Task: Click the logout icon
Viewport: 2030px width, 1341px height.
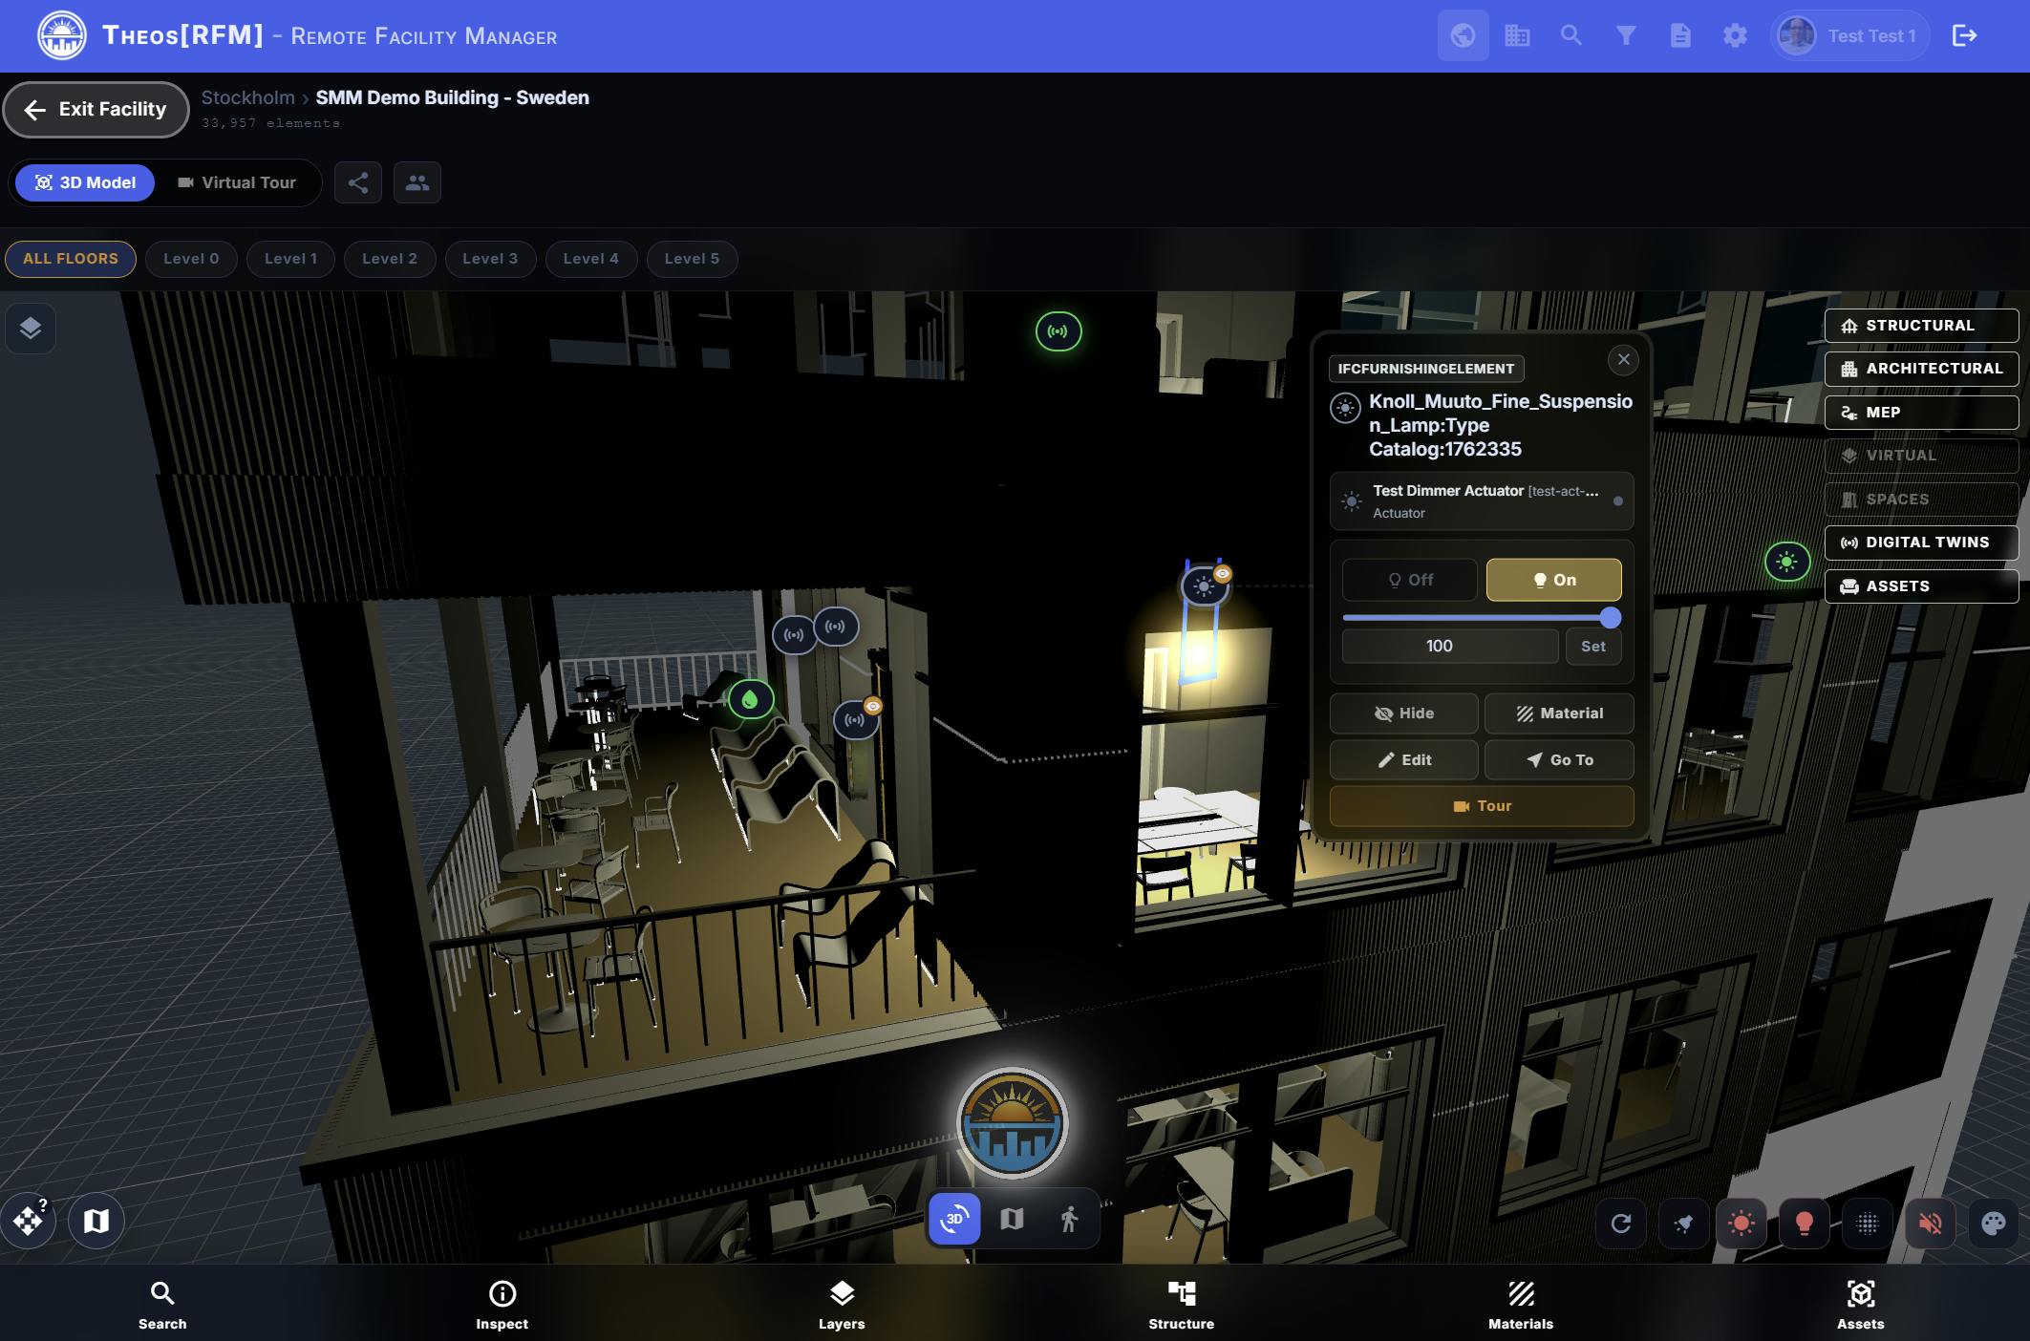Action: [1964, 36]
